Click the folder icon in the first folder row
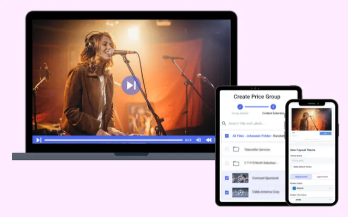 click(236, 149)
